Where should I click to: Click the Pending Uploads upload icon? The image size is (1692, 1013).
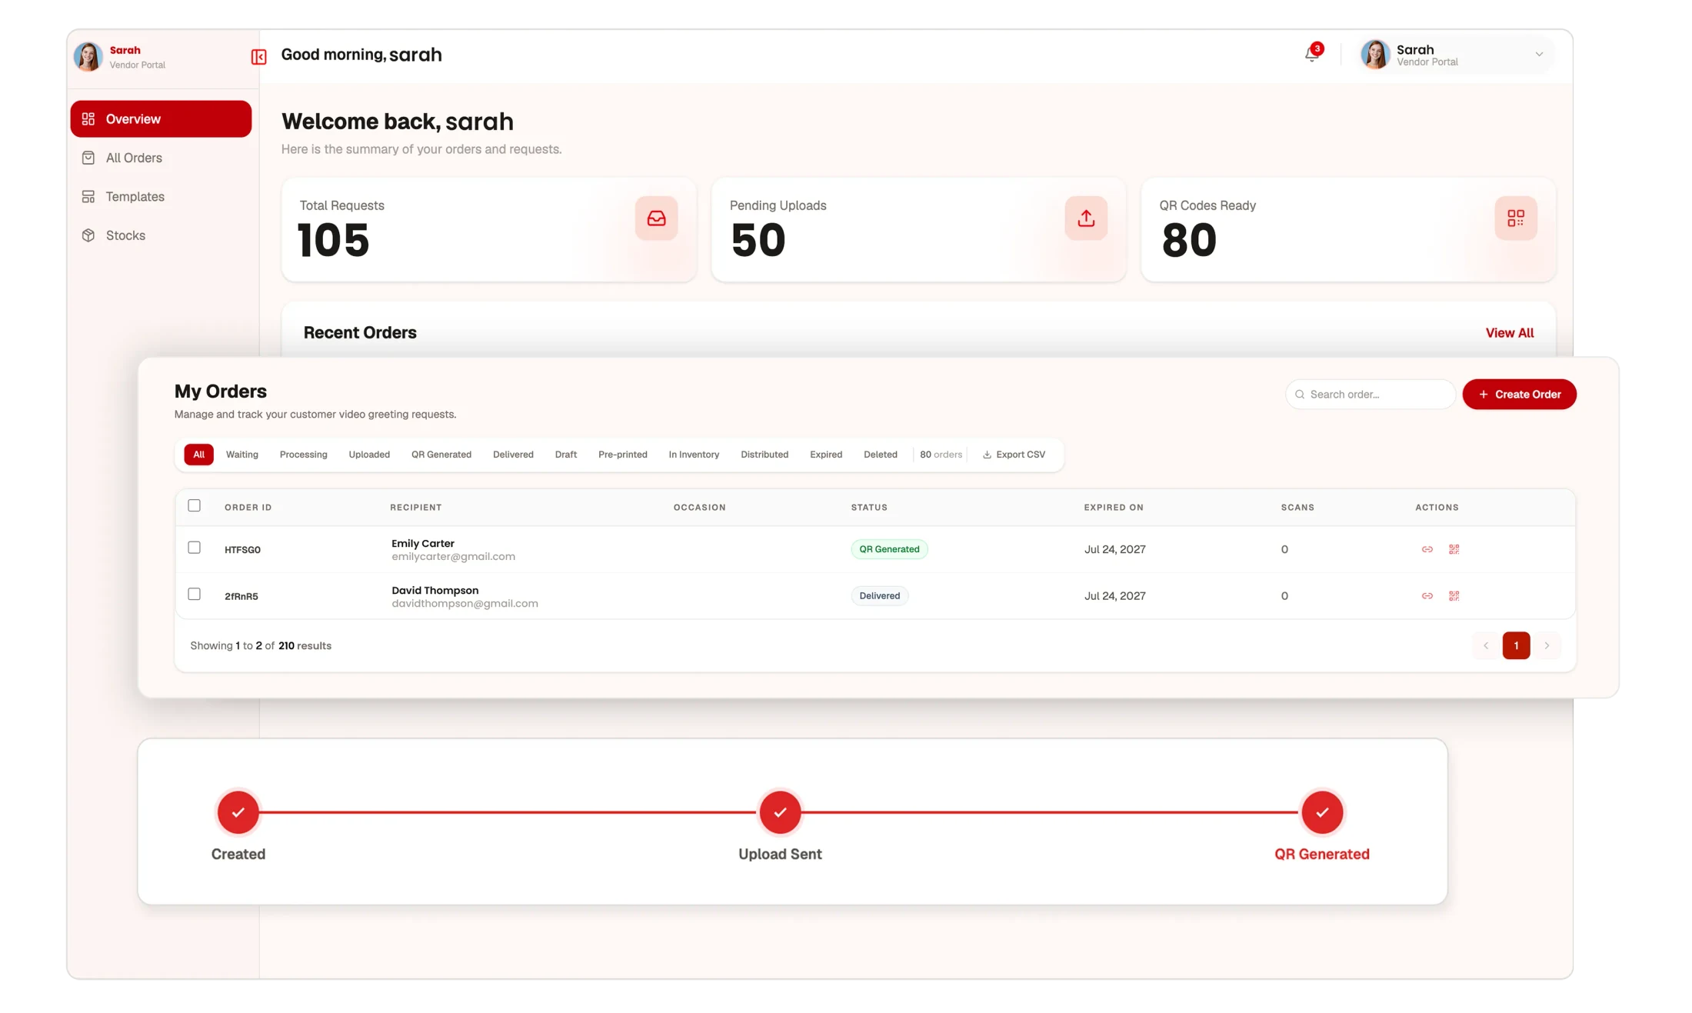(1086, 218)
